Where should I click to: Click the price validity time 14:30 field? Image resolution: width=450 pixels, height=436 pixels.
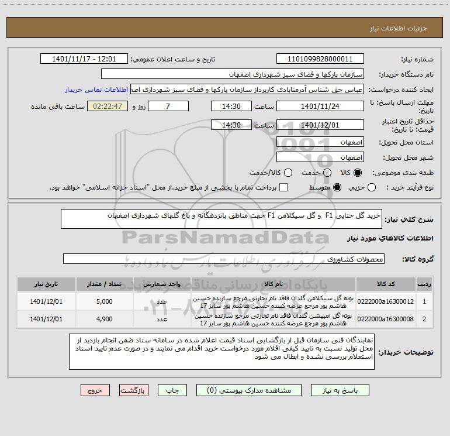(x=231, y=125)
